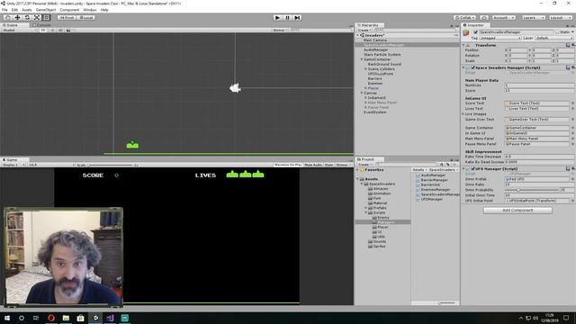Viewport: 576px width, 324px height.
Task: Click the object picker next to Game Over Text
Action: point(572,120)
